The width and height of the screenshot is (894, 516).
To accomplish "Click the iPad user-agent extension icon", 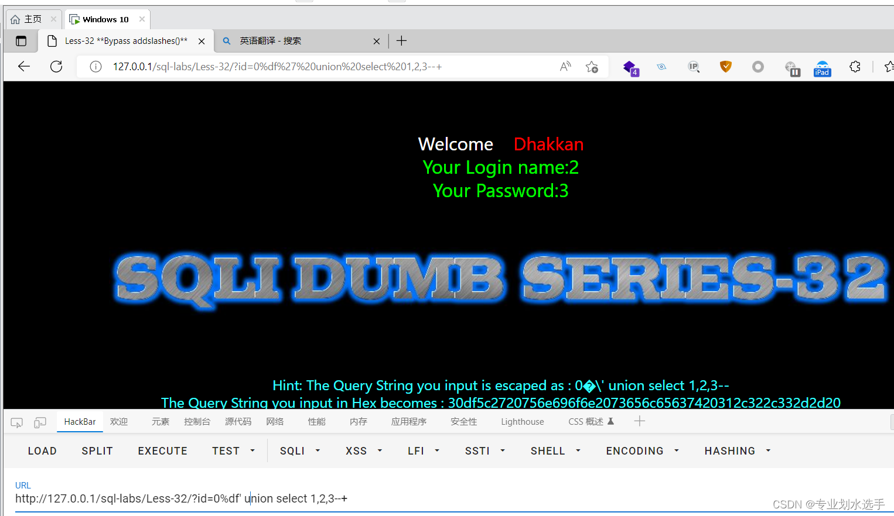I will [x=823, y=68].
